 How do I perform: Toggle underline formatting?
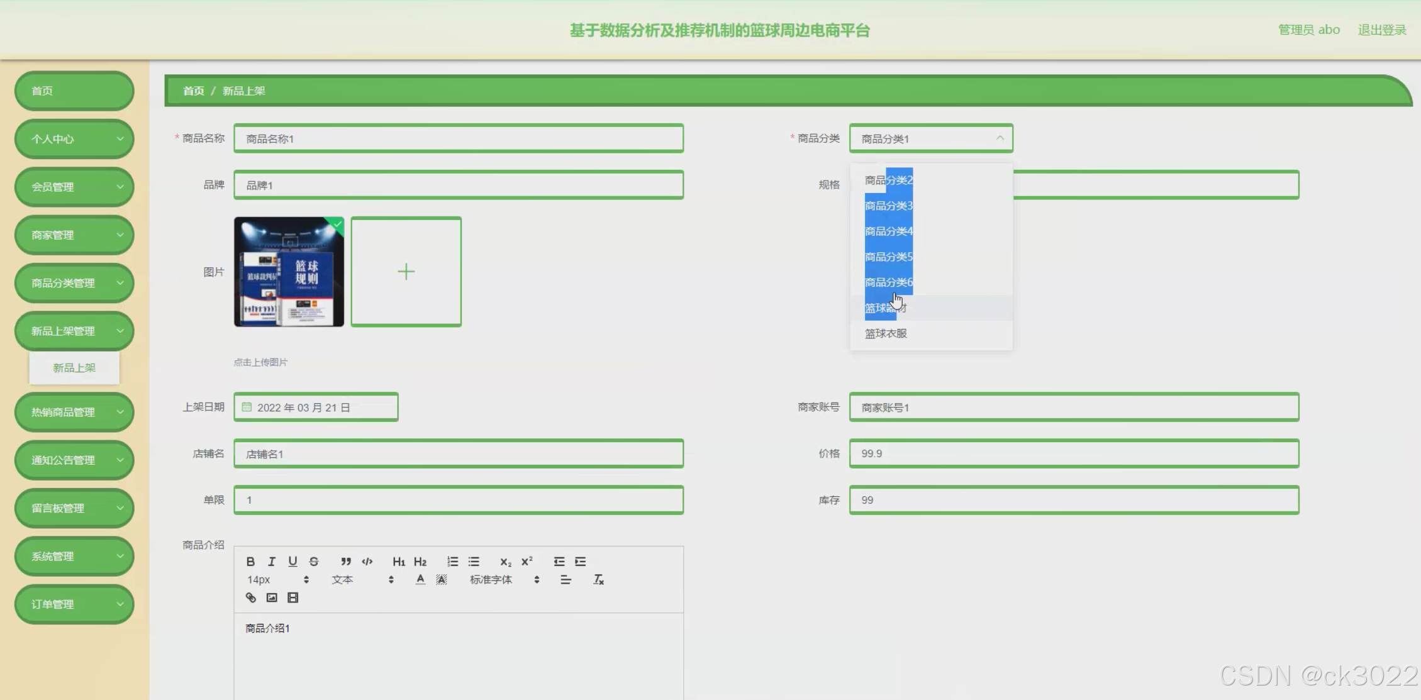[x=293, y=562]
